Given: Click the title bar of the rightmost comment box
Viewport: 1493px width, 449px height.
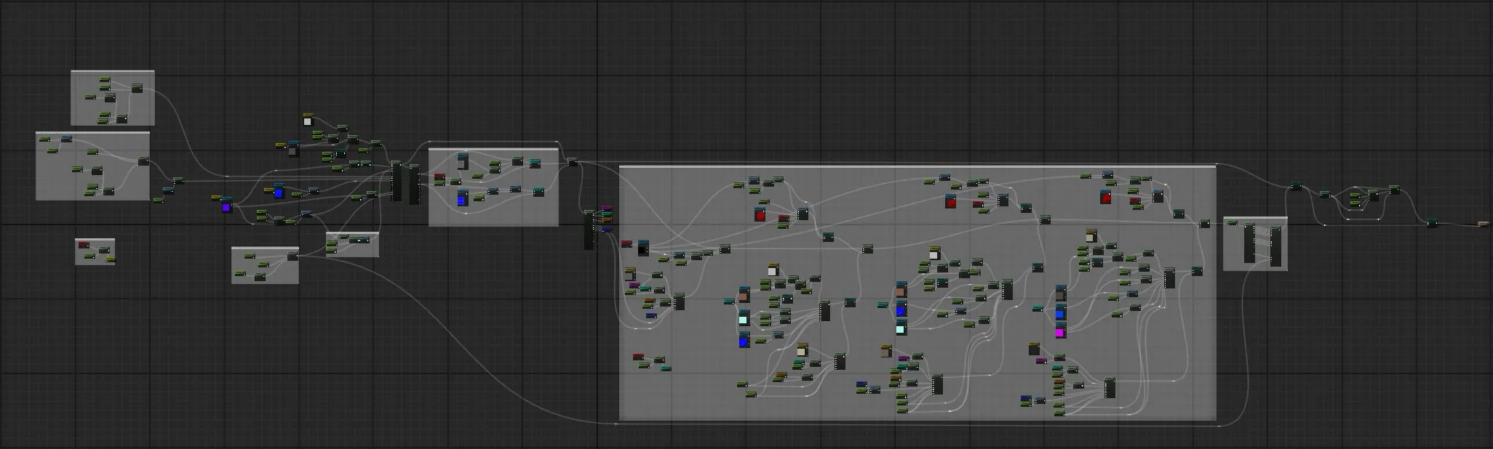Looking at the screenshot, I should coord(1255,219).
